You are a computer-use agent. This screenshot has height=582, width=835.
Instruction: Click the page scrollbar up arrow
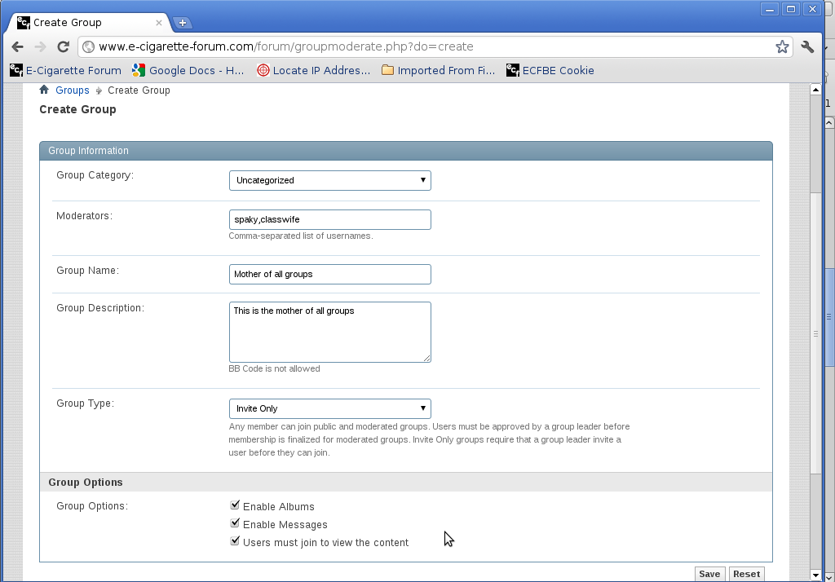click(x=815, y=90)
